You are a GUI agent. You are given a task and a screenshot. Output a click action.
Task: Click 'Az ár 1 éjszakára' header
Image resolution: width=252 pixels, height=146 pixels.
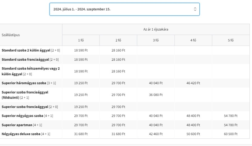pyautogui.click(x=156, y=29)
